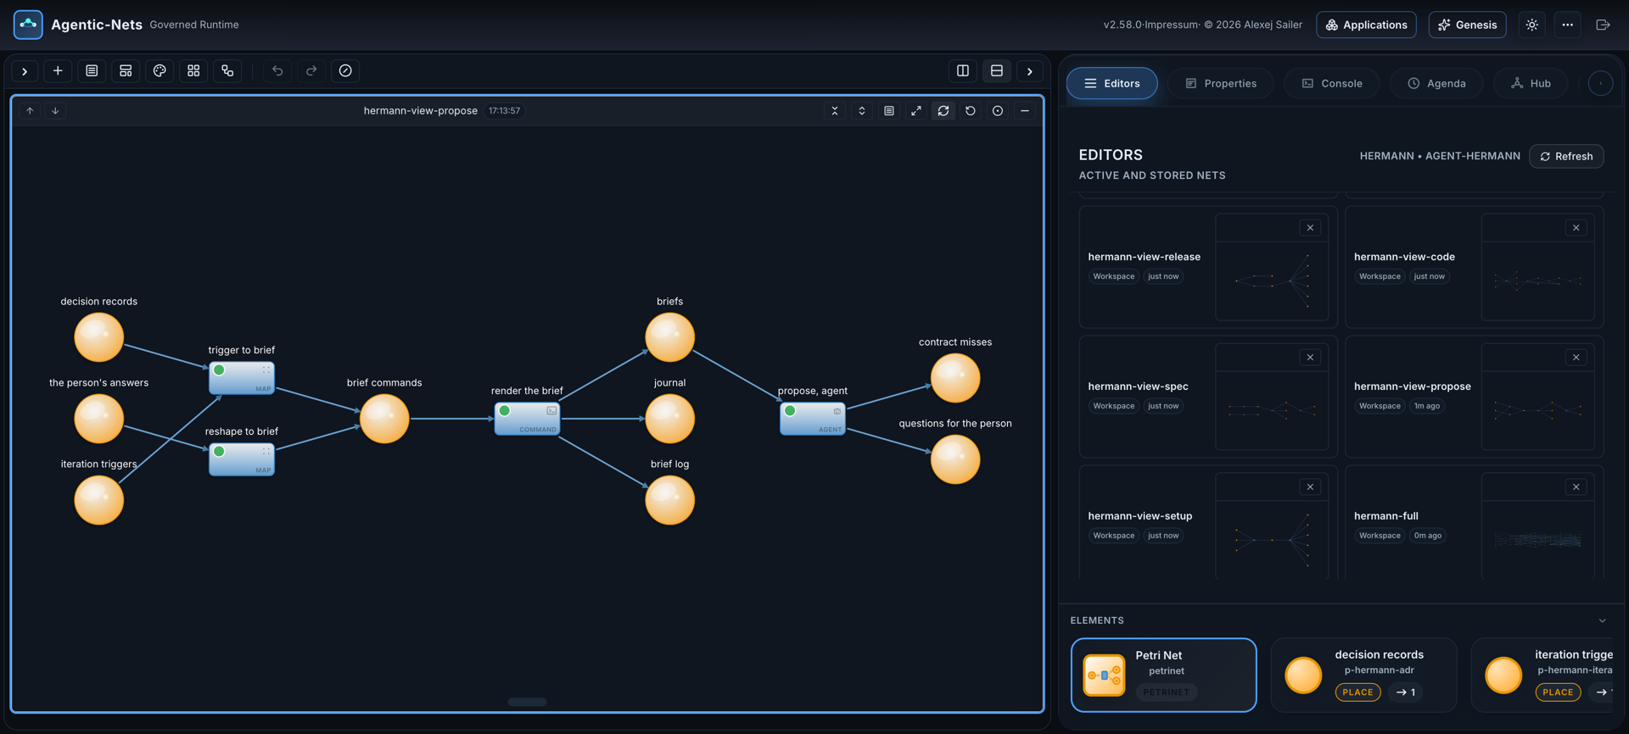Viewport: 1629px width, 734px height.
Task: Click the canvas bottom horizontal scroll handle
Action: (x=527, y=702)
